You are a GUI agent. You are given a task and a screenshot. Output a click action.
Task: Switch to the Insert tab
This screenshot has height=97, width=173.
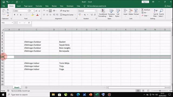point(19,6)
